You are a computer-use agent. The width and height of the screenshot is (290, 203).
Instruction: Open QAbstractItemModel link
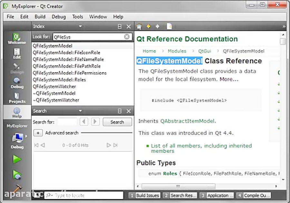coord(188,121)
